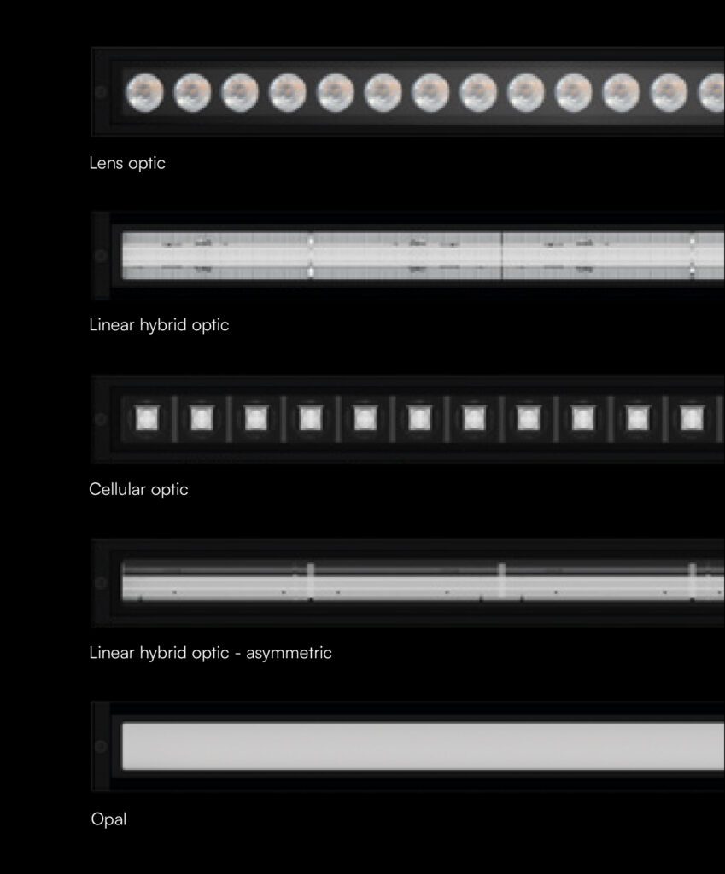This screenshot has height=874, width=725.
Task: Open the asymmetric linear hybrid strip image
Action: (x=423, y=582)
